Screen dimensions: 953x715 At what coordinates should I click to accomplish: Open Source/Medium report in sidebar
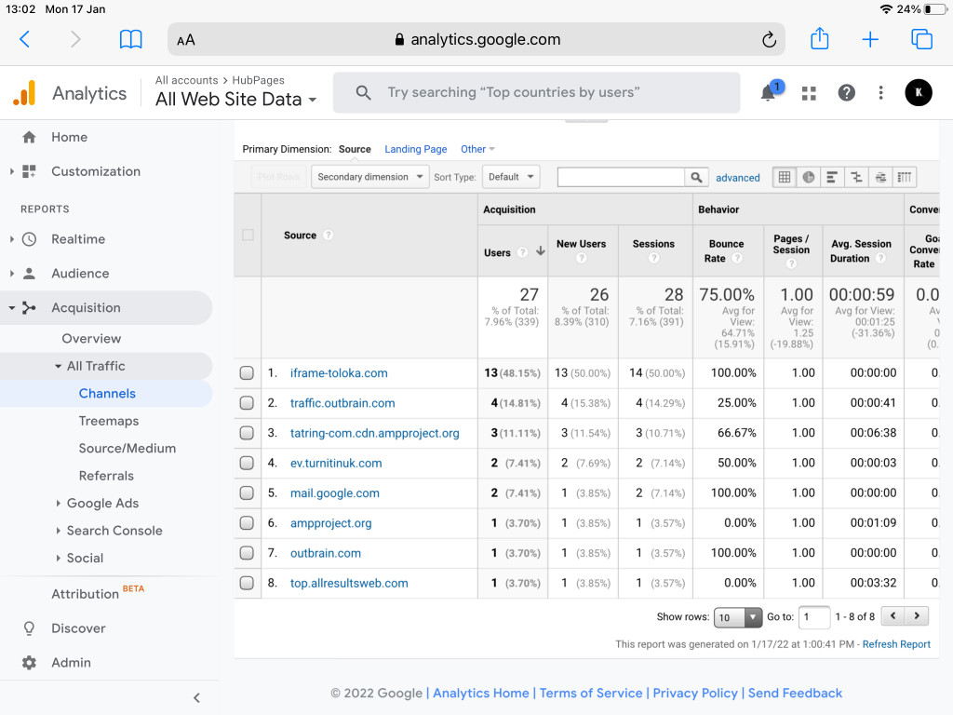click(x=127, y=448)
